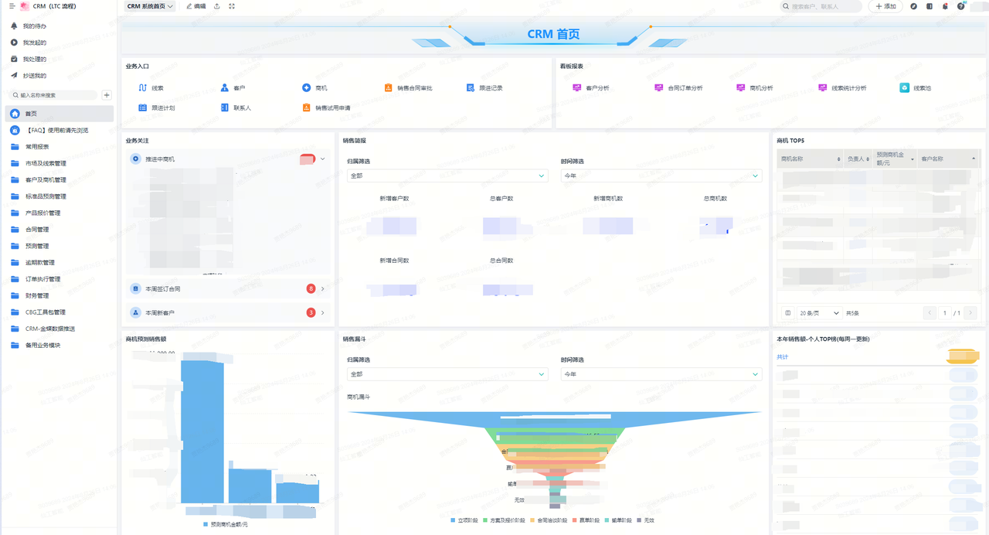
Task: Expand the CRM 系统首页 dropdown
Action: click(150, 6)
